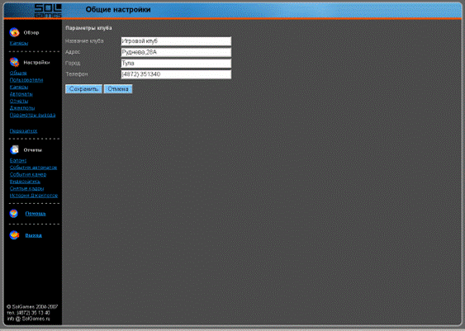Click the Отчеты section icon

tap(14, 149)
